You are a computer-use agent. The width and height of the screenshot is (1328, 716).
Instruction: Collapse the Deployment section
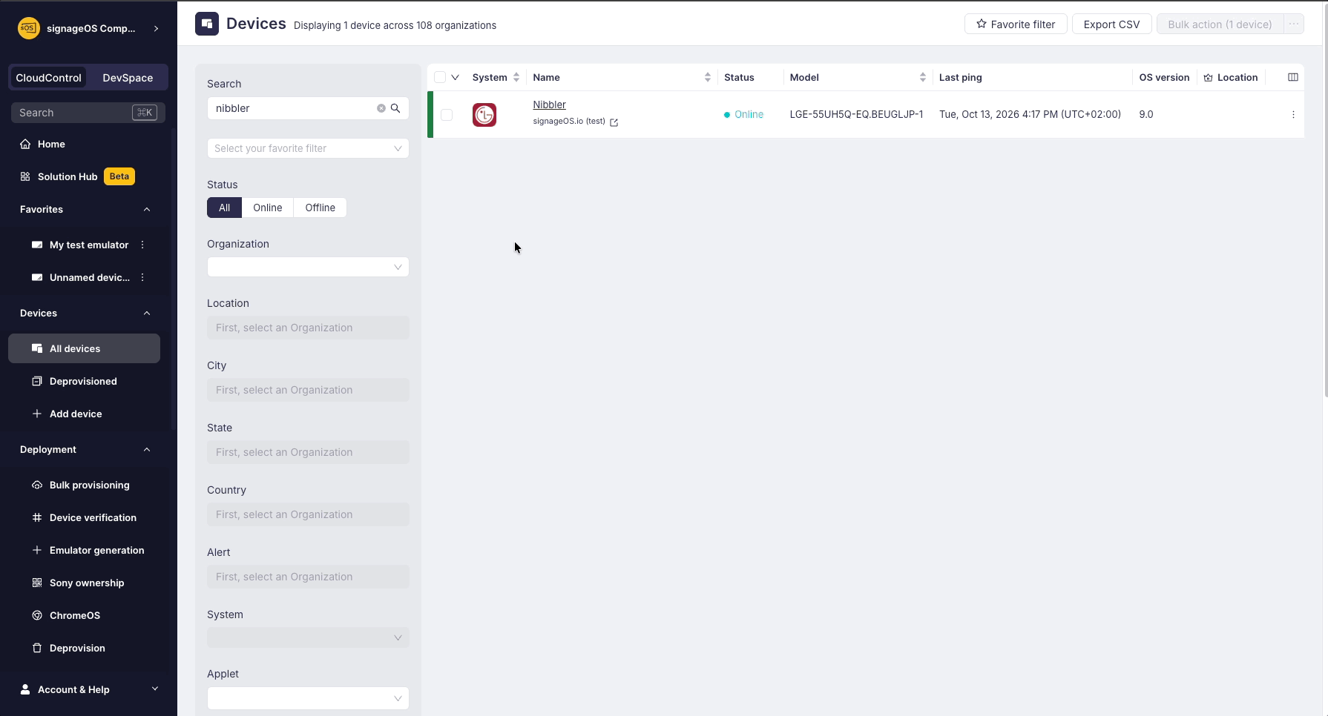pos(147,449)
